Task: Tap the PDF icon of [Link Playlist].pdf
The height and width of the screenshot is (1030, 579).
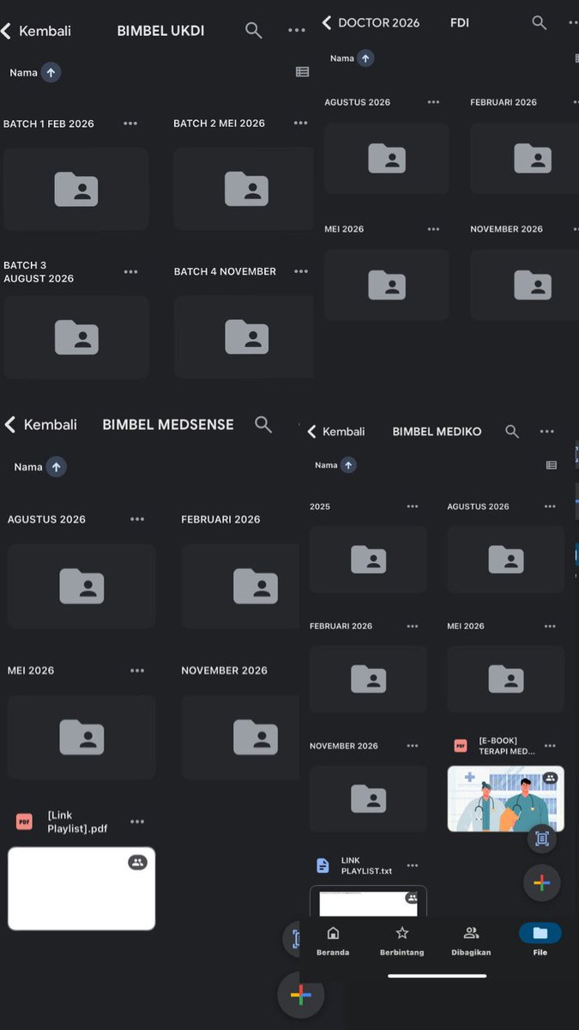Action: (24, 821)
